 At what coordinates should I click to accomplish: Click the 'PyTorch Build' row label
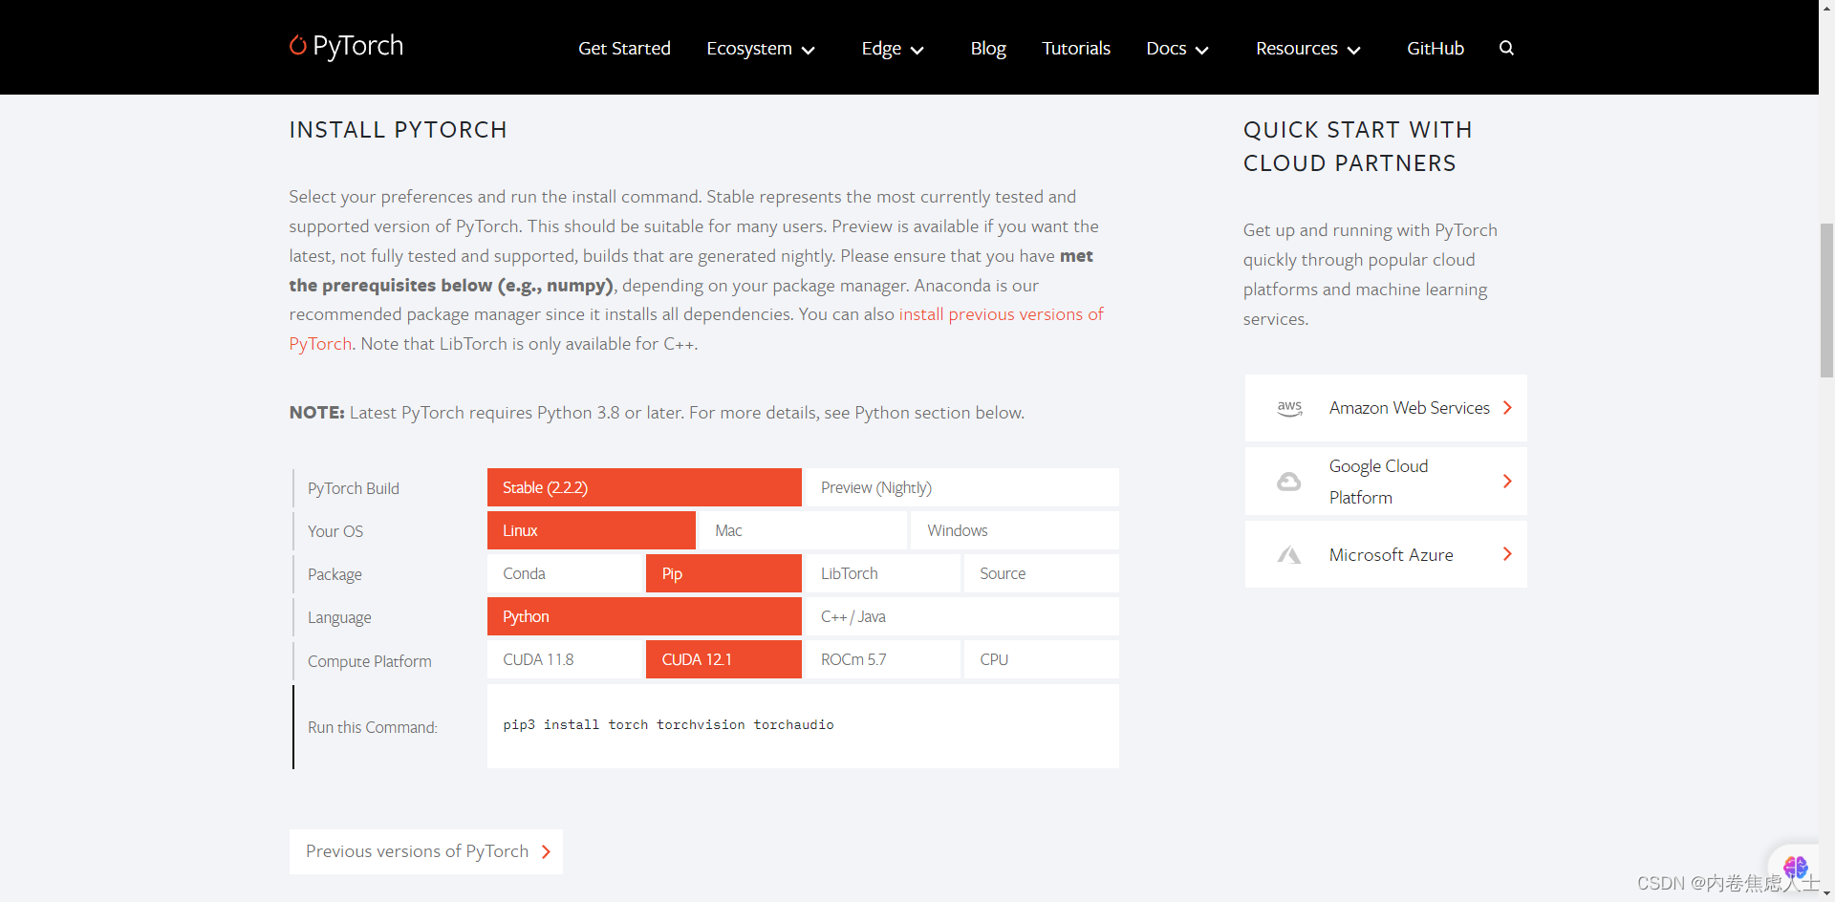tap(354, 488)
